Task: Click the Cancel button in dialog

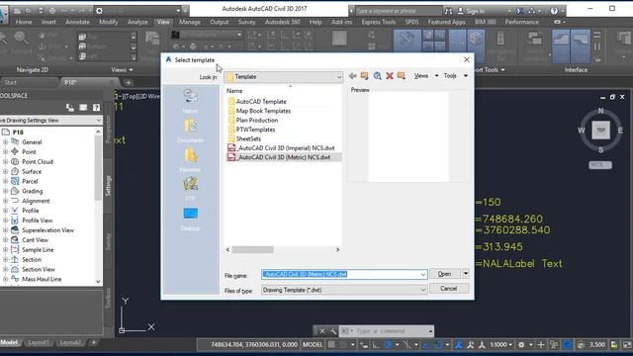Action: point(449,289)
